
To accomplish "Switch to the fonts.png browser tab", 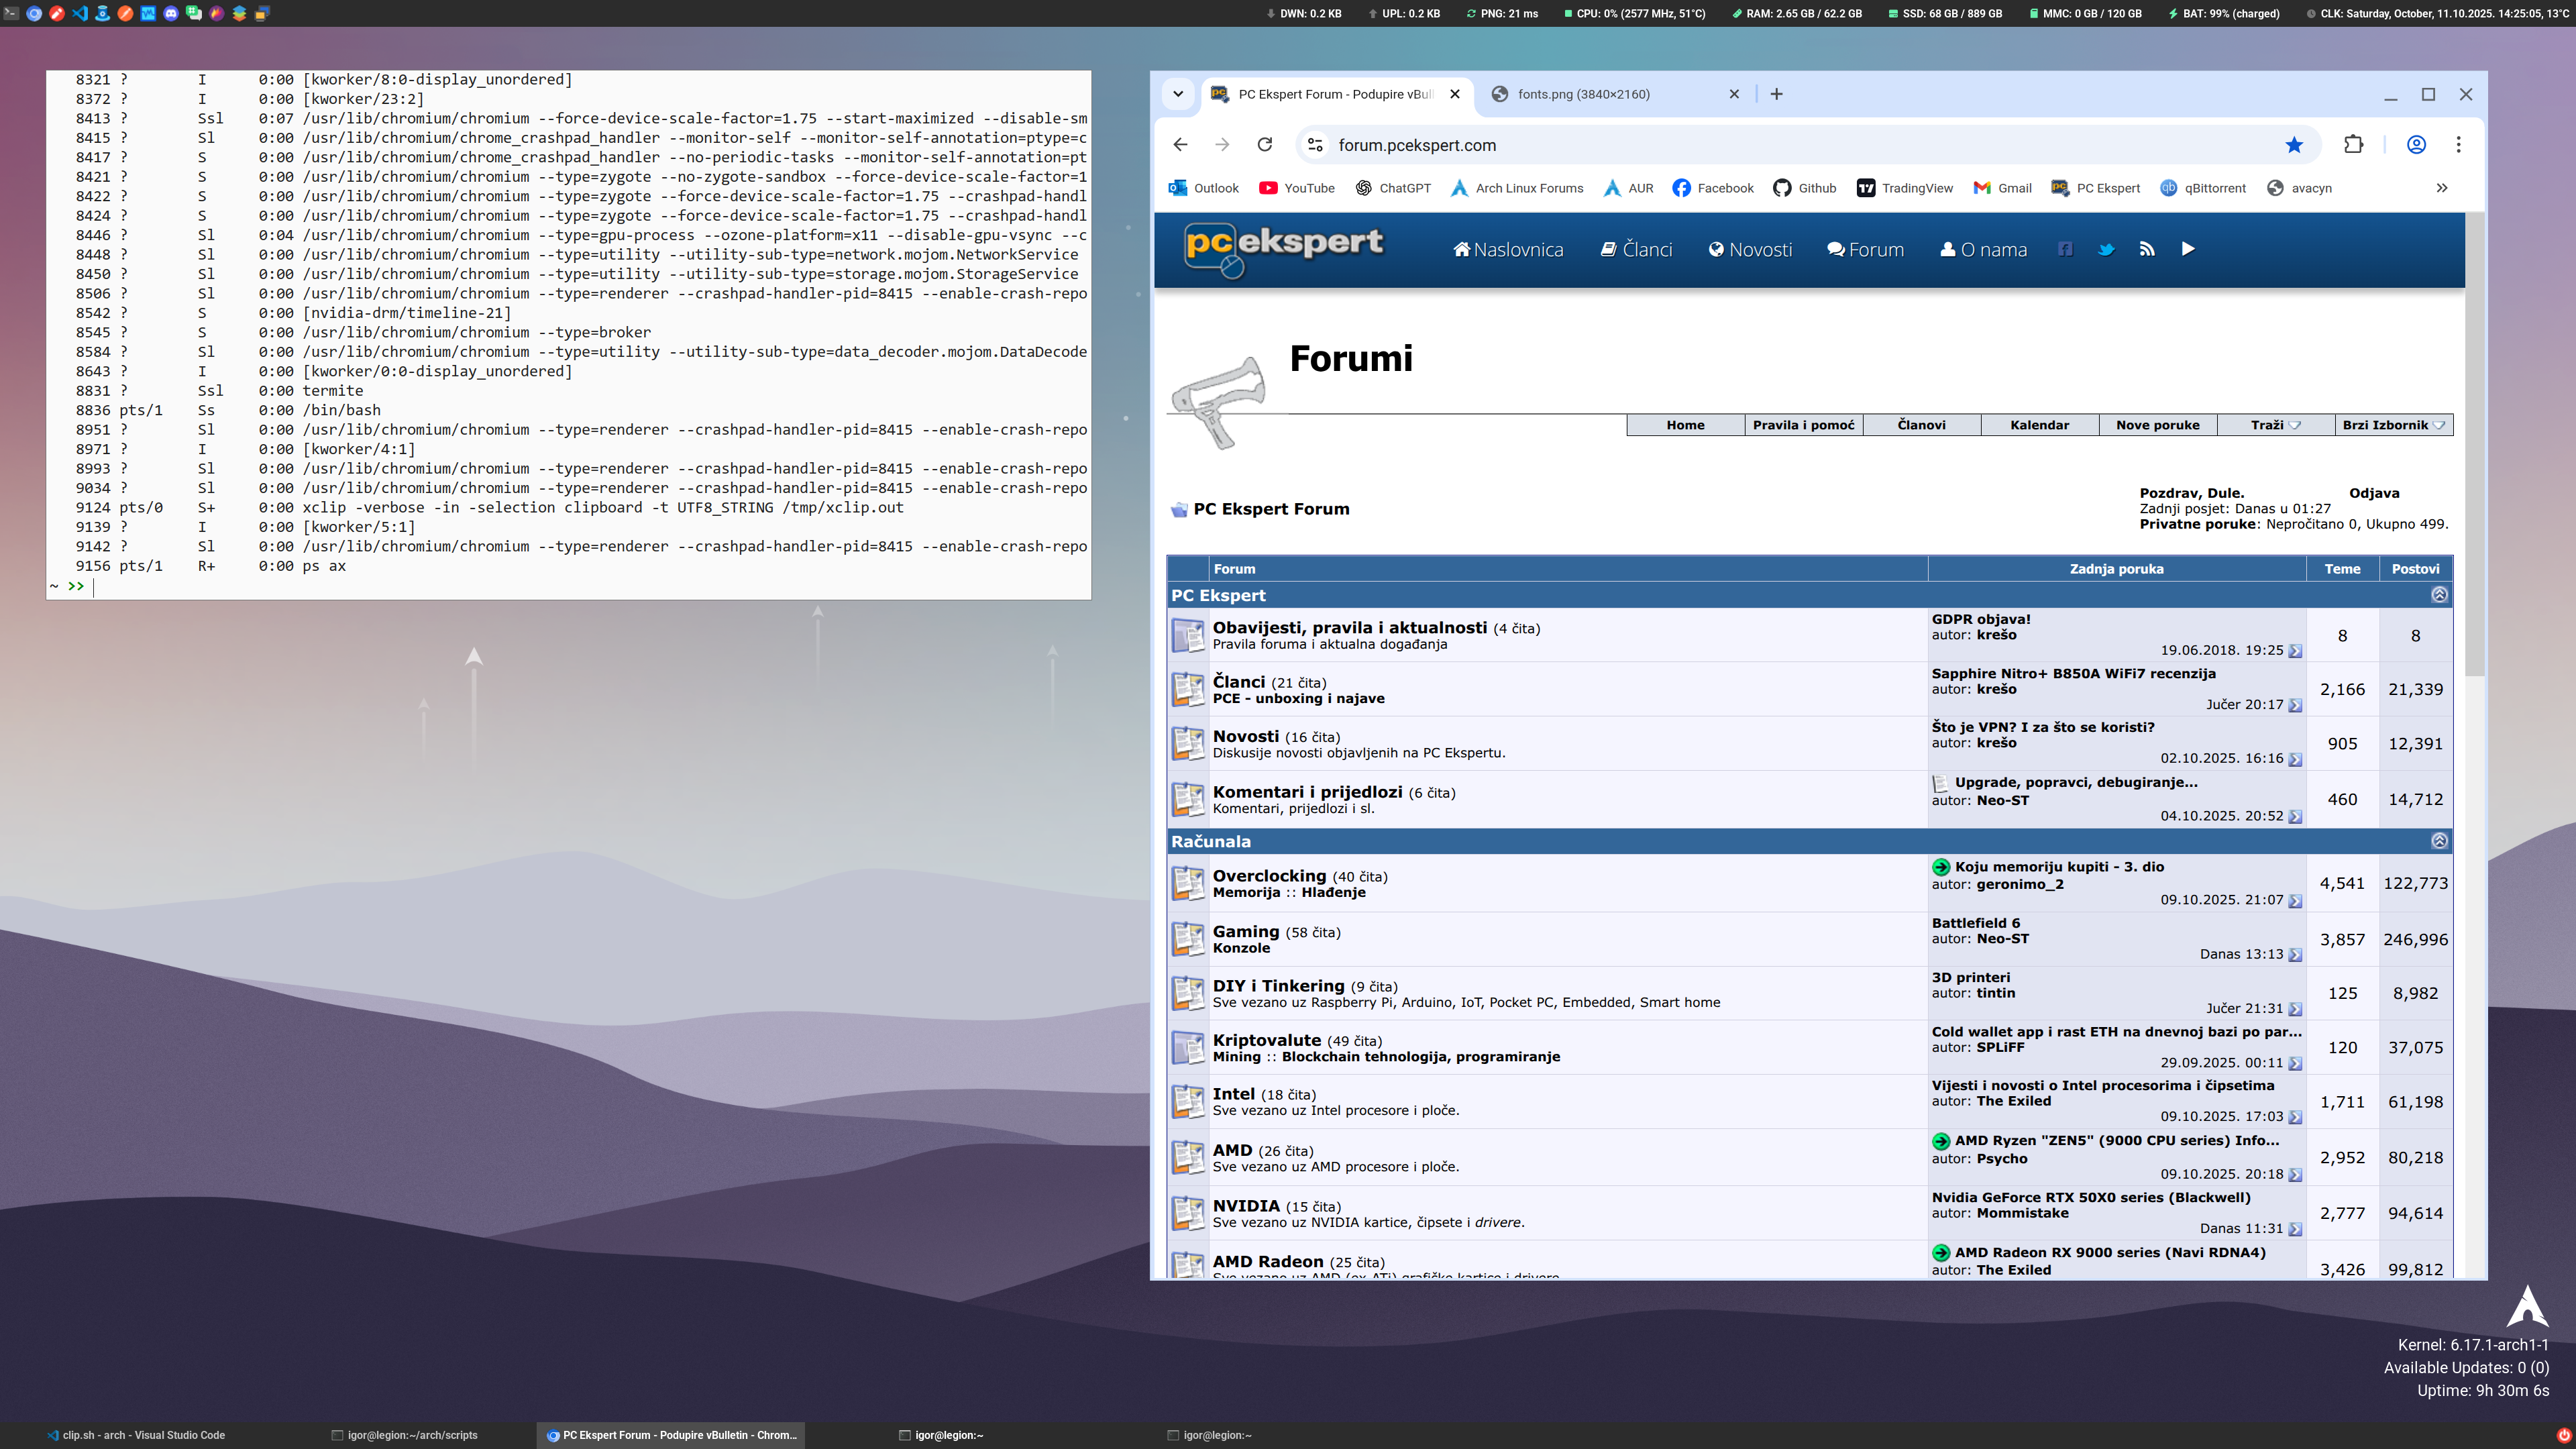I will click(1600, 94).
